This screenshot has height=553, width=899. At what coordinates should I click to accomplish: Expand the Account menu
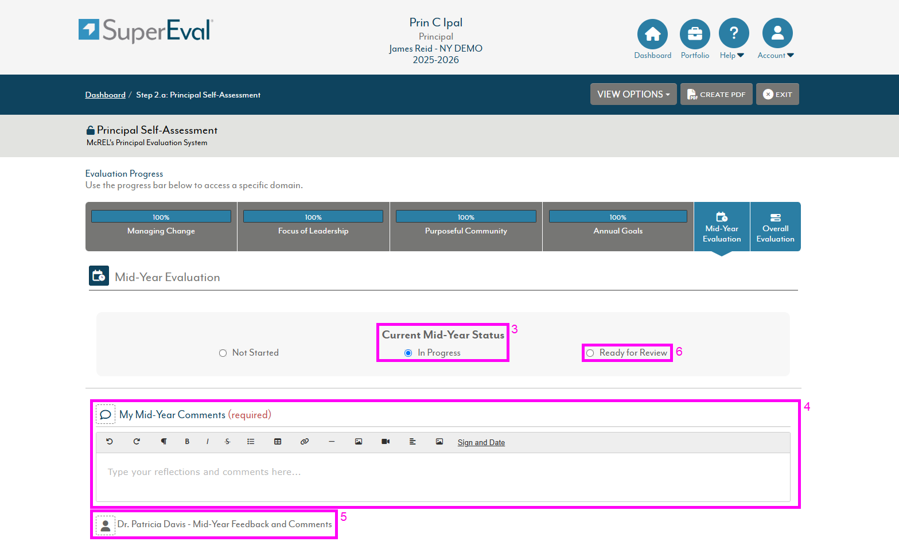[x=777, y=34]
